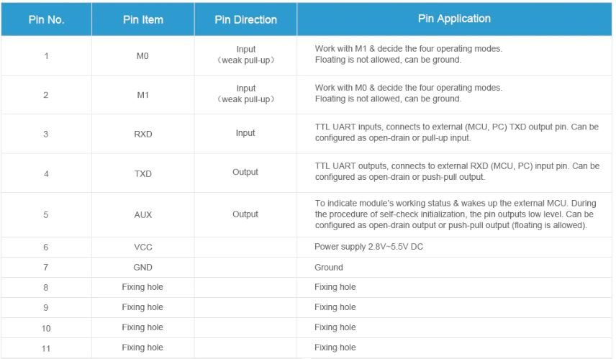
Task: Click the VCC pin item cell
Action: click(142, 247)
